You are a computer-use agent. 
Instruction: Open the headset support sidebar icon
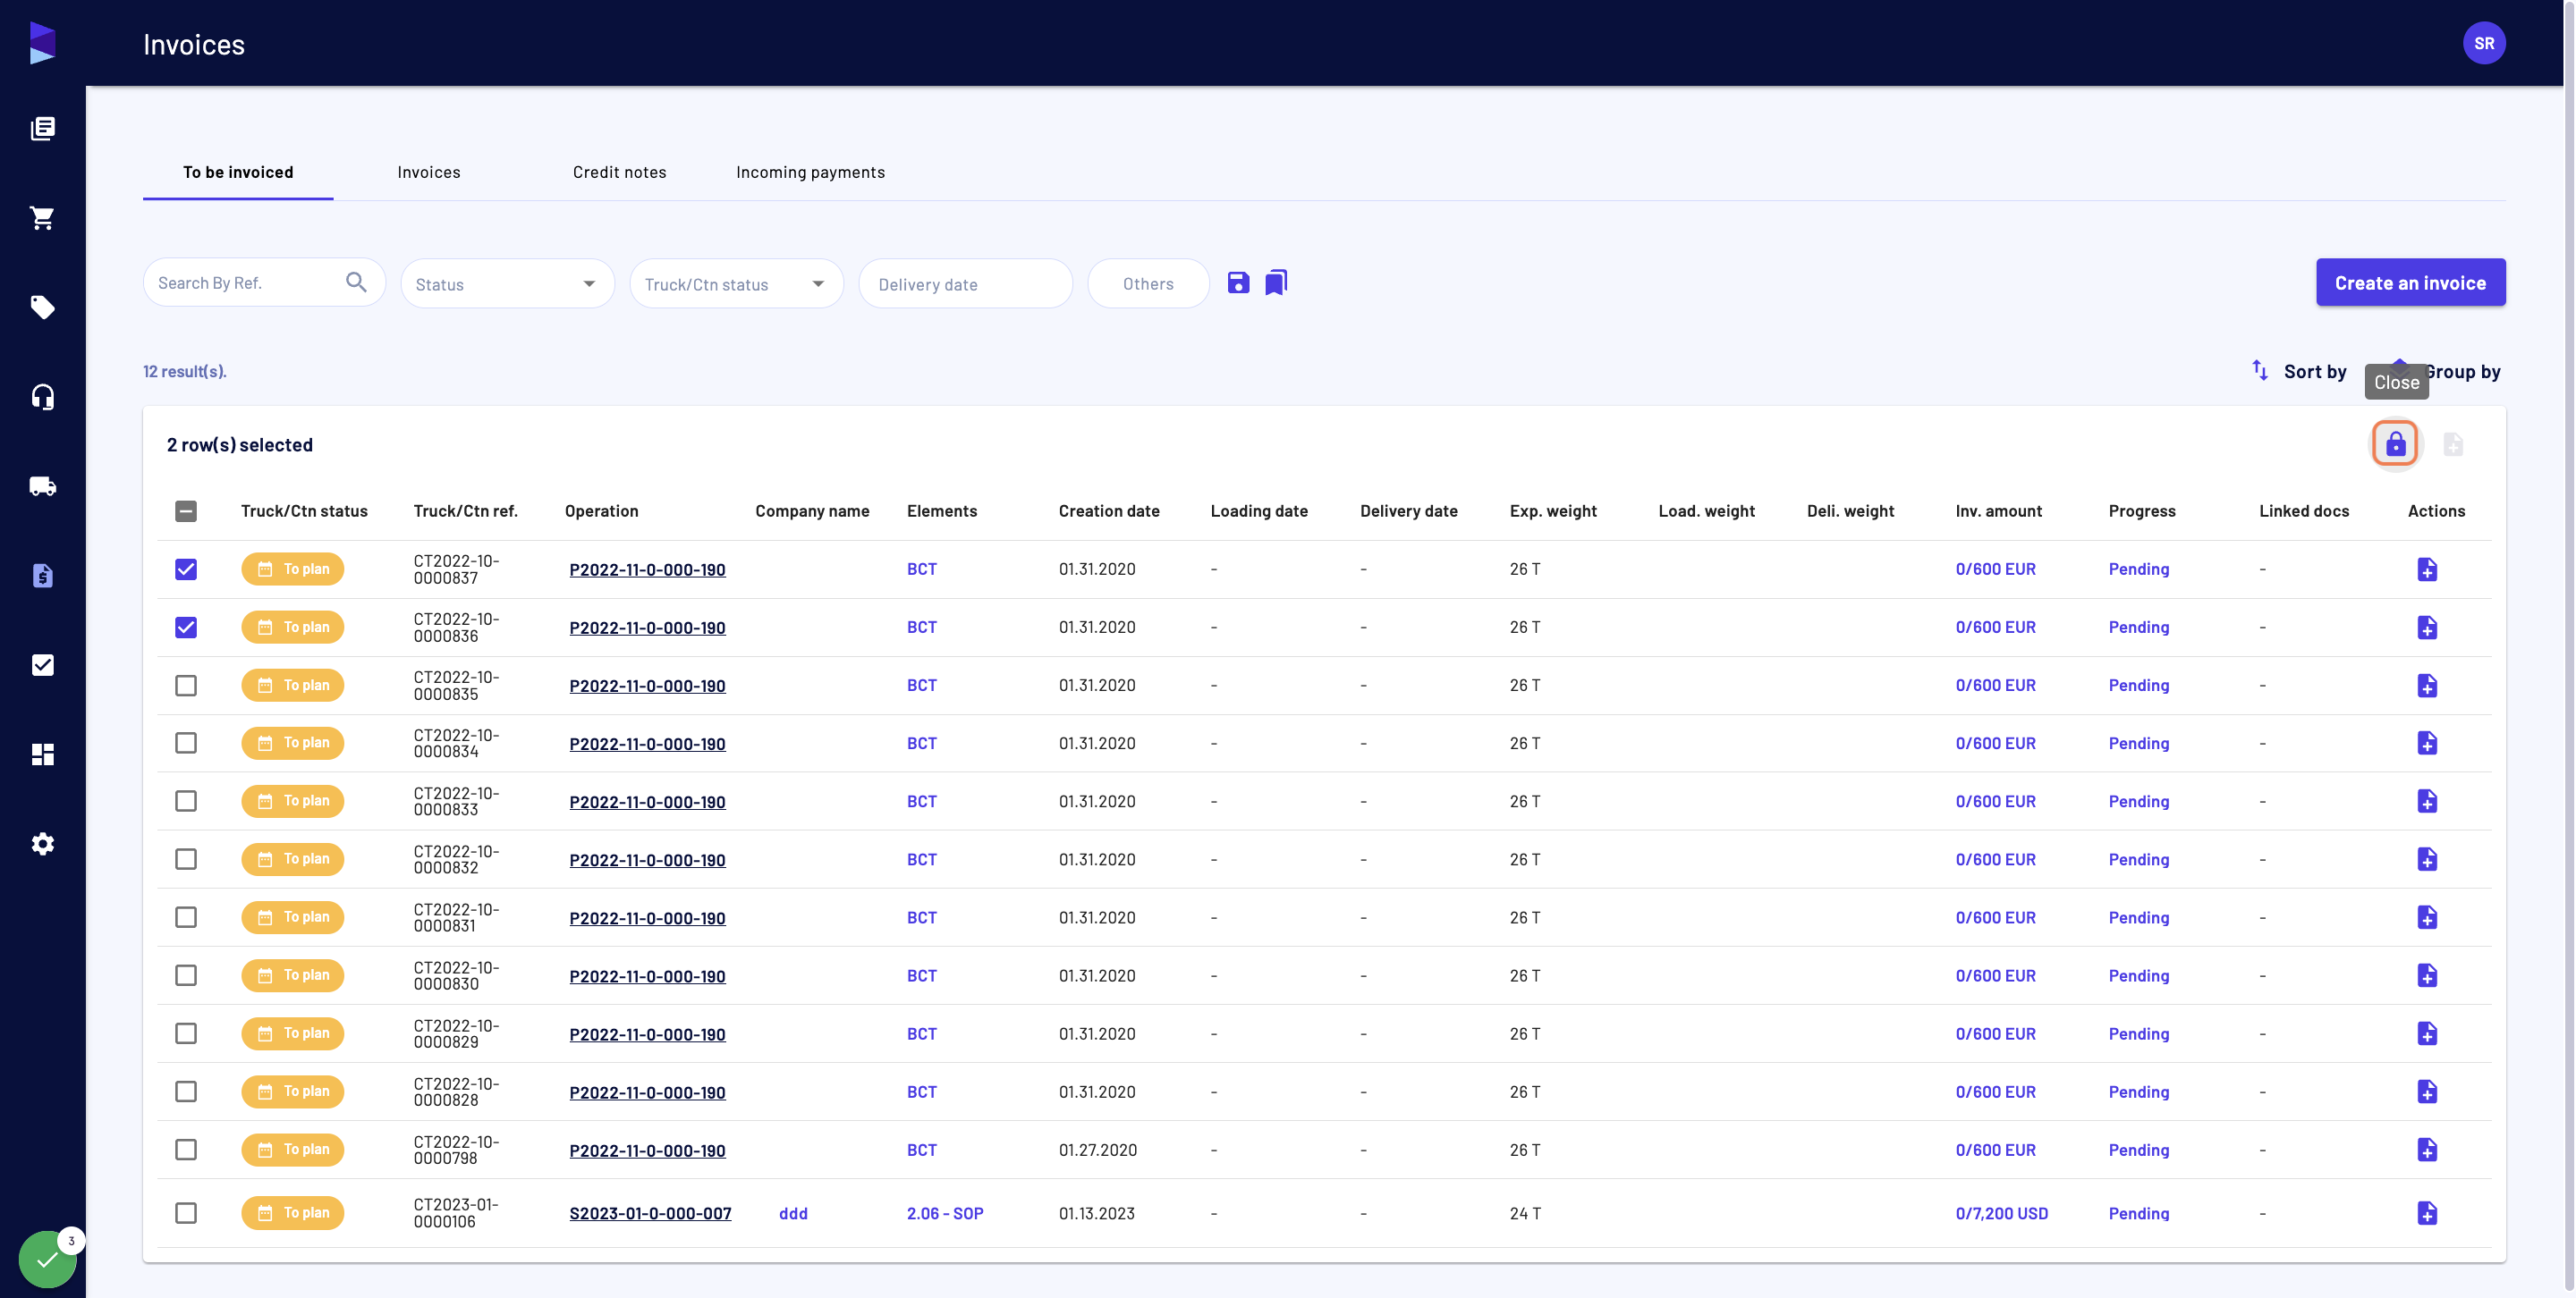pos(42,397)
